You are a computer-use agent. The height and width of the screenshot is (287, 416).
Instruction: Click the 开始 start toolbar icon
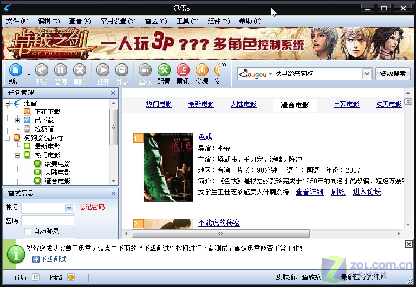tap(42, 71)
